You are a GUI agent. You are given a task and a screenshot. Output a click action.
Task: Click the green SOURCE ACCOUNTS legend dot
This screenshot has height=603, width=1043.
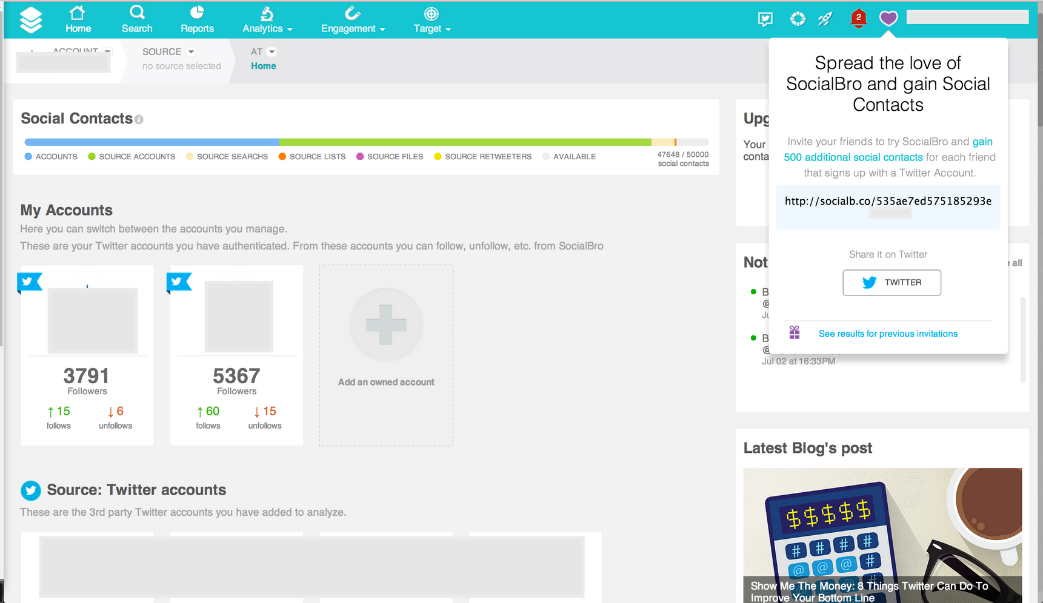click(92, 156)
